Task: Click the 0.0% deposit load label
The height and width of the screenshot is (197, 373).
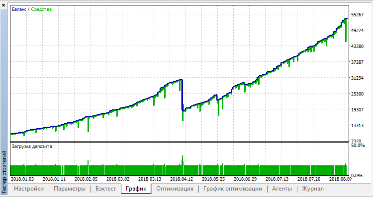Action: (357, 175)
